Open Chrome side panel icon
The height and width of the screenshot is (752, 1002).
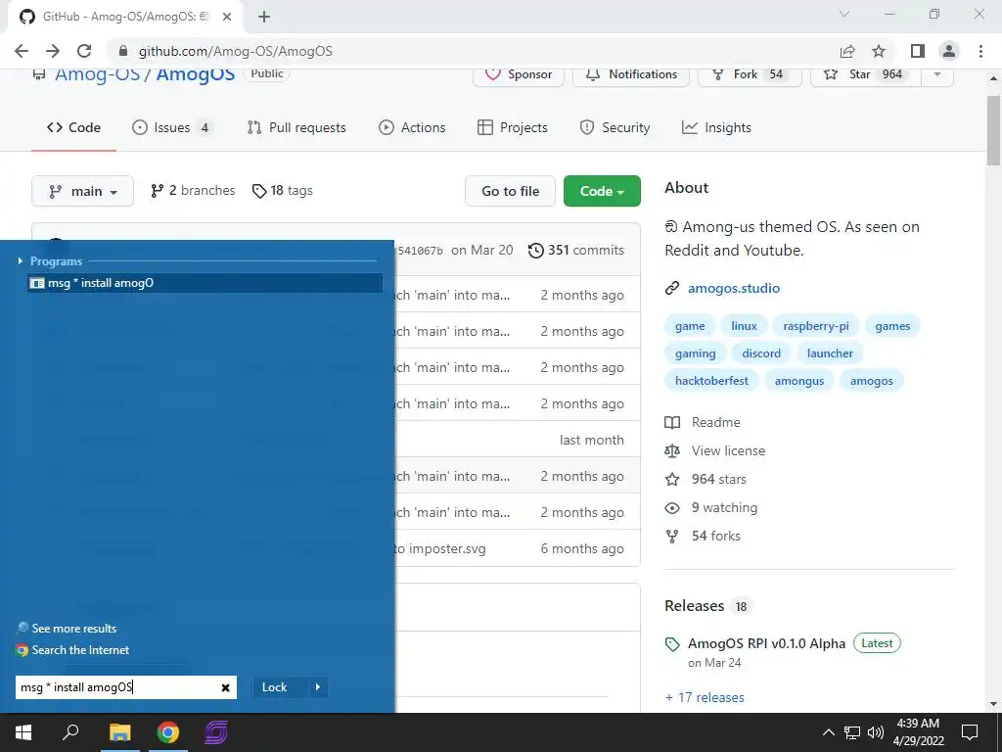(918, 51)
